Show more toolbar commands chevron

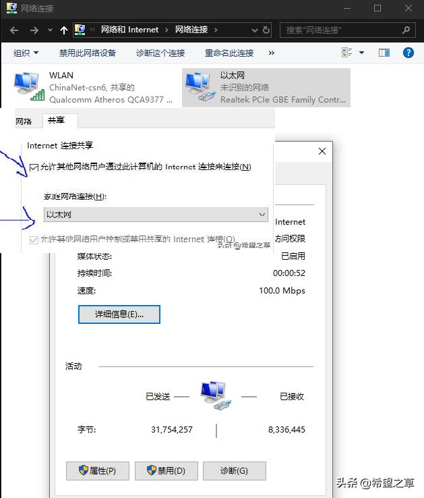point(272,53)
